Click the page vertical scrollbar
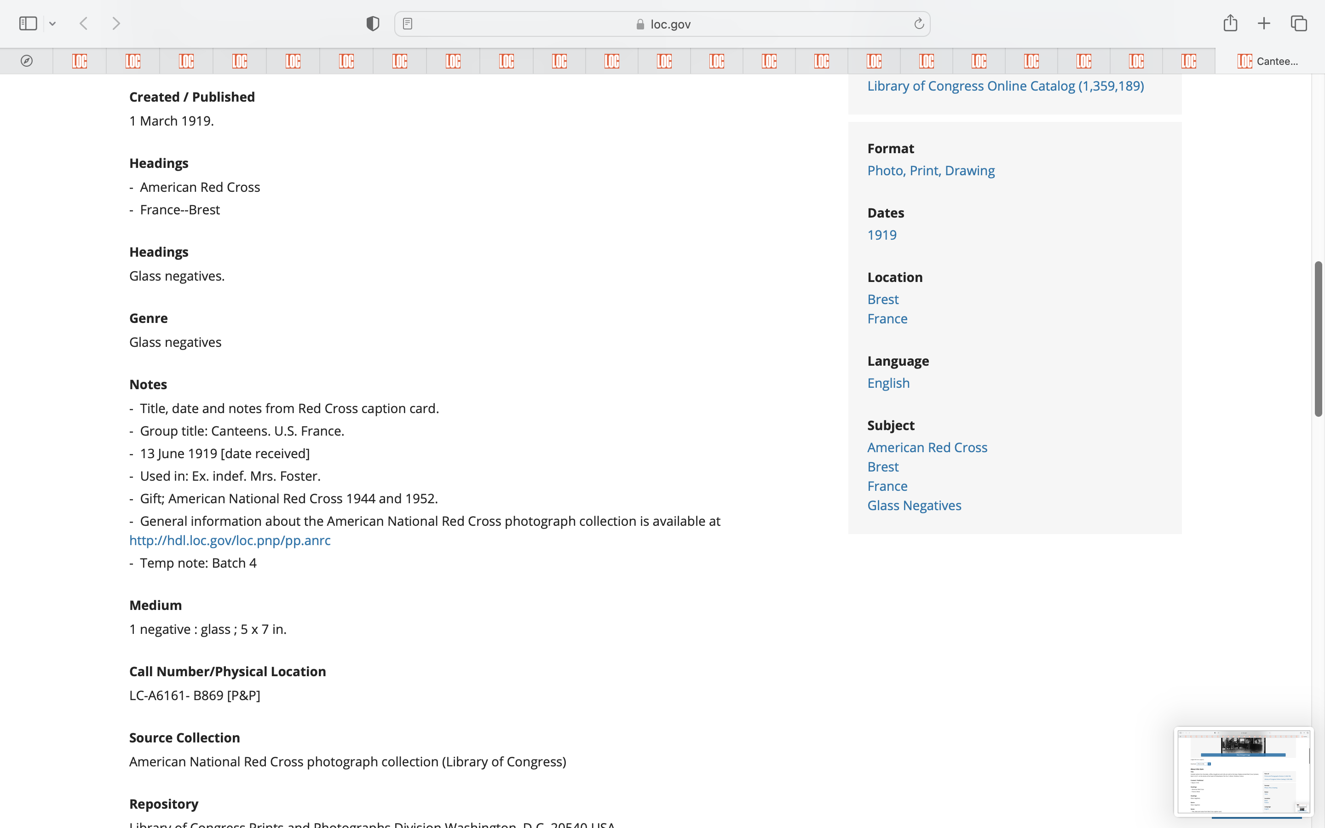The width and height of the screenshot is (1325, 828). tap(1319, 339)
